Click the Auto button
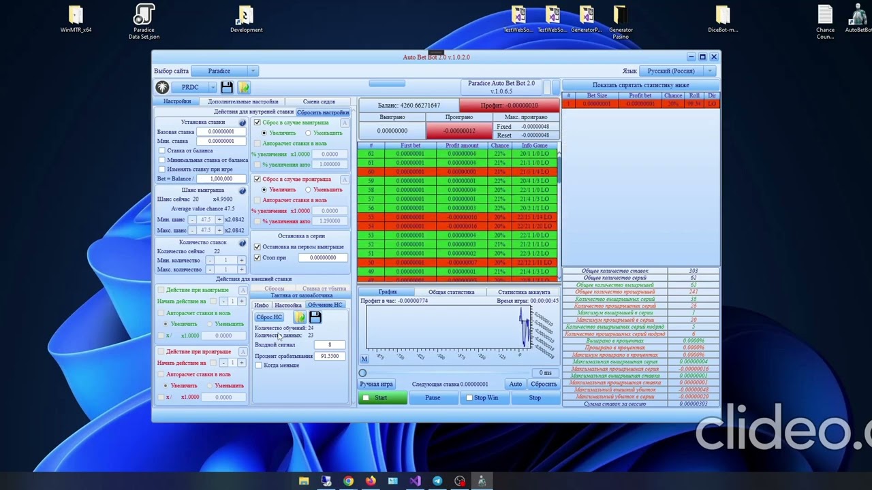Viewport: 872px width, 490px height. click(x=516, y=384)
